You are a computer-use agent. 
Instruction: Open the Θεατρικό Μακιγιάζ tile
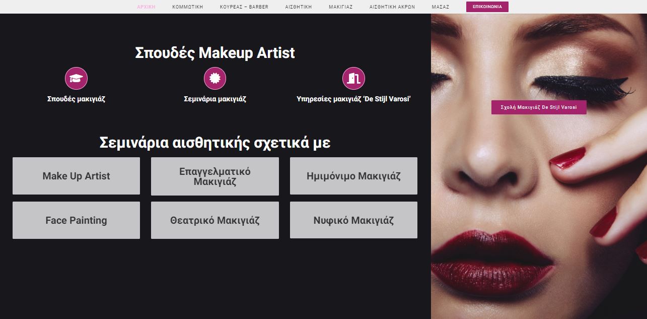215,220
